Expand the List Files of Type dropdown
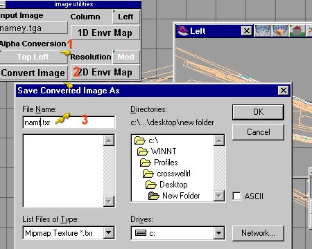Viewport: 312px width, 249px height. coord(109,232)
